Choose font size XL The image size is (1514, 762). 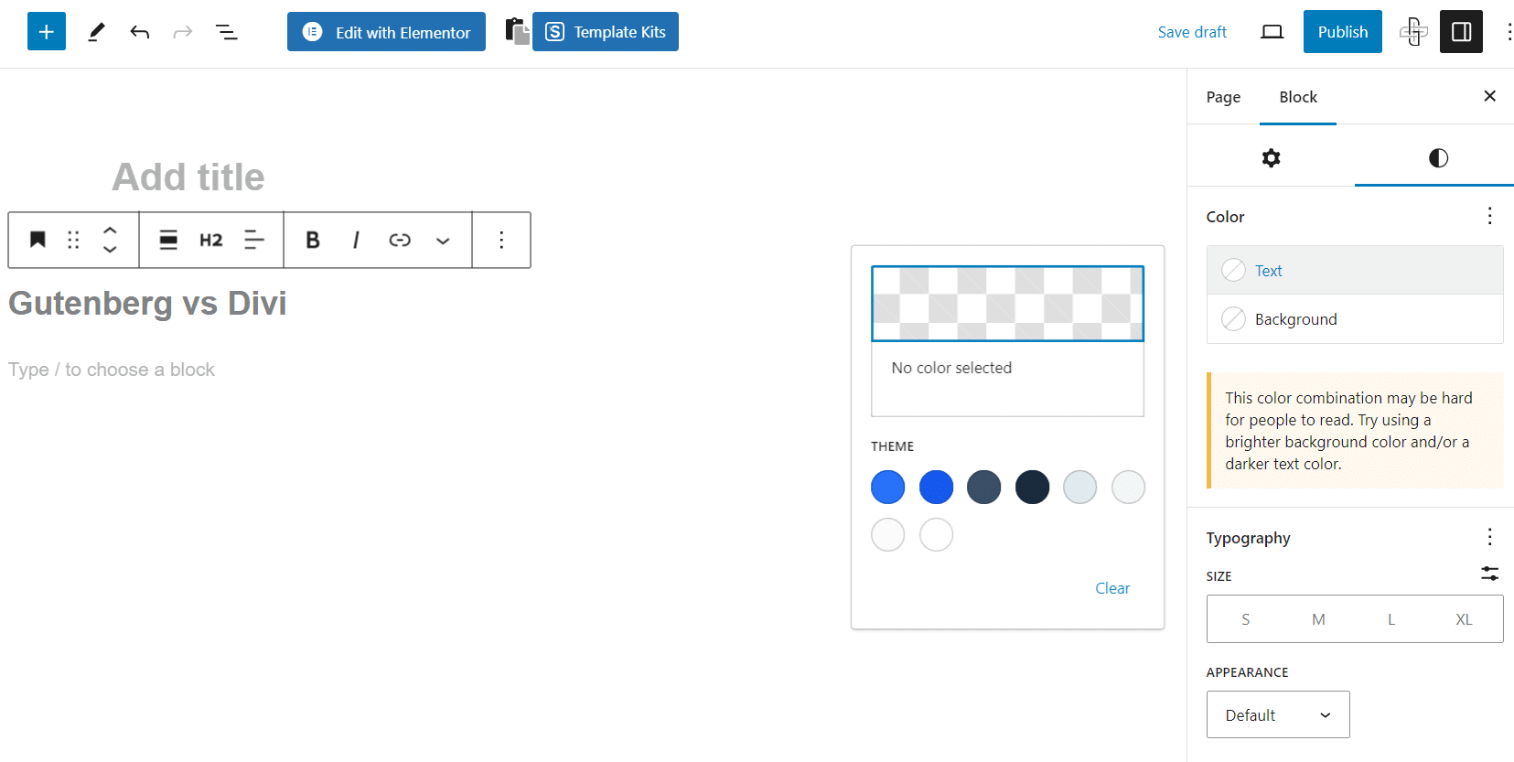(1464, 619)
